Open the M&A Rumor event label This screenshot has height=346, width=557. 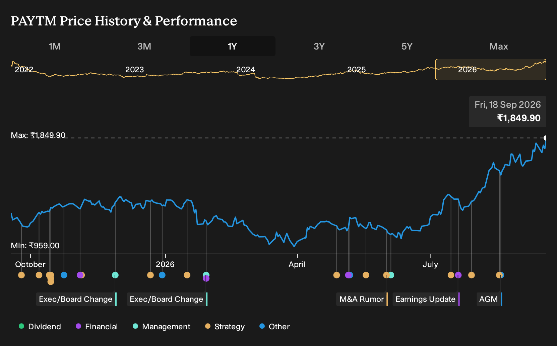pos(362,299)
